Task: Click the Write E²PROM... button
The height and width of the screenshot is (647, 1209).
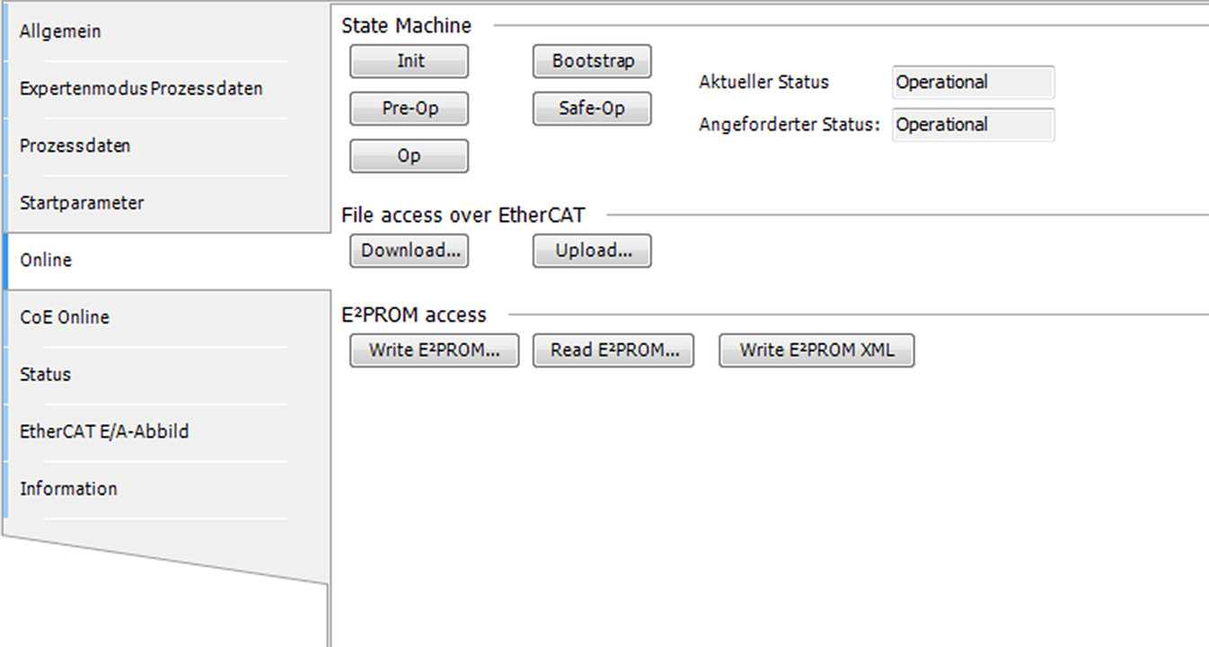Action: 434,350
